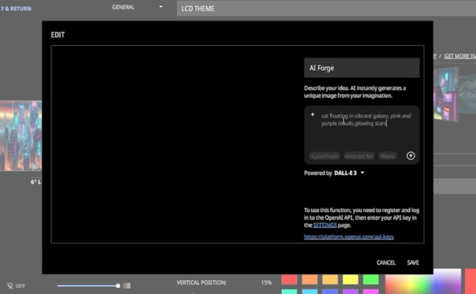Select the Abstract Art style chip
Image resolution: width=476 pixels, height=294 pixels.
(359, 156)
